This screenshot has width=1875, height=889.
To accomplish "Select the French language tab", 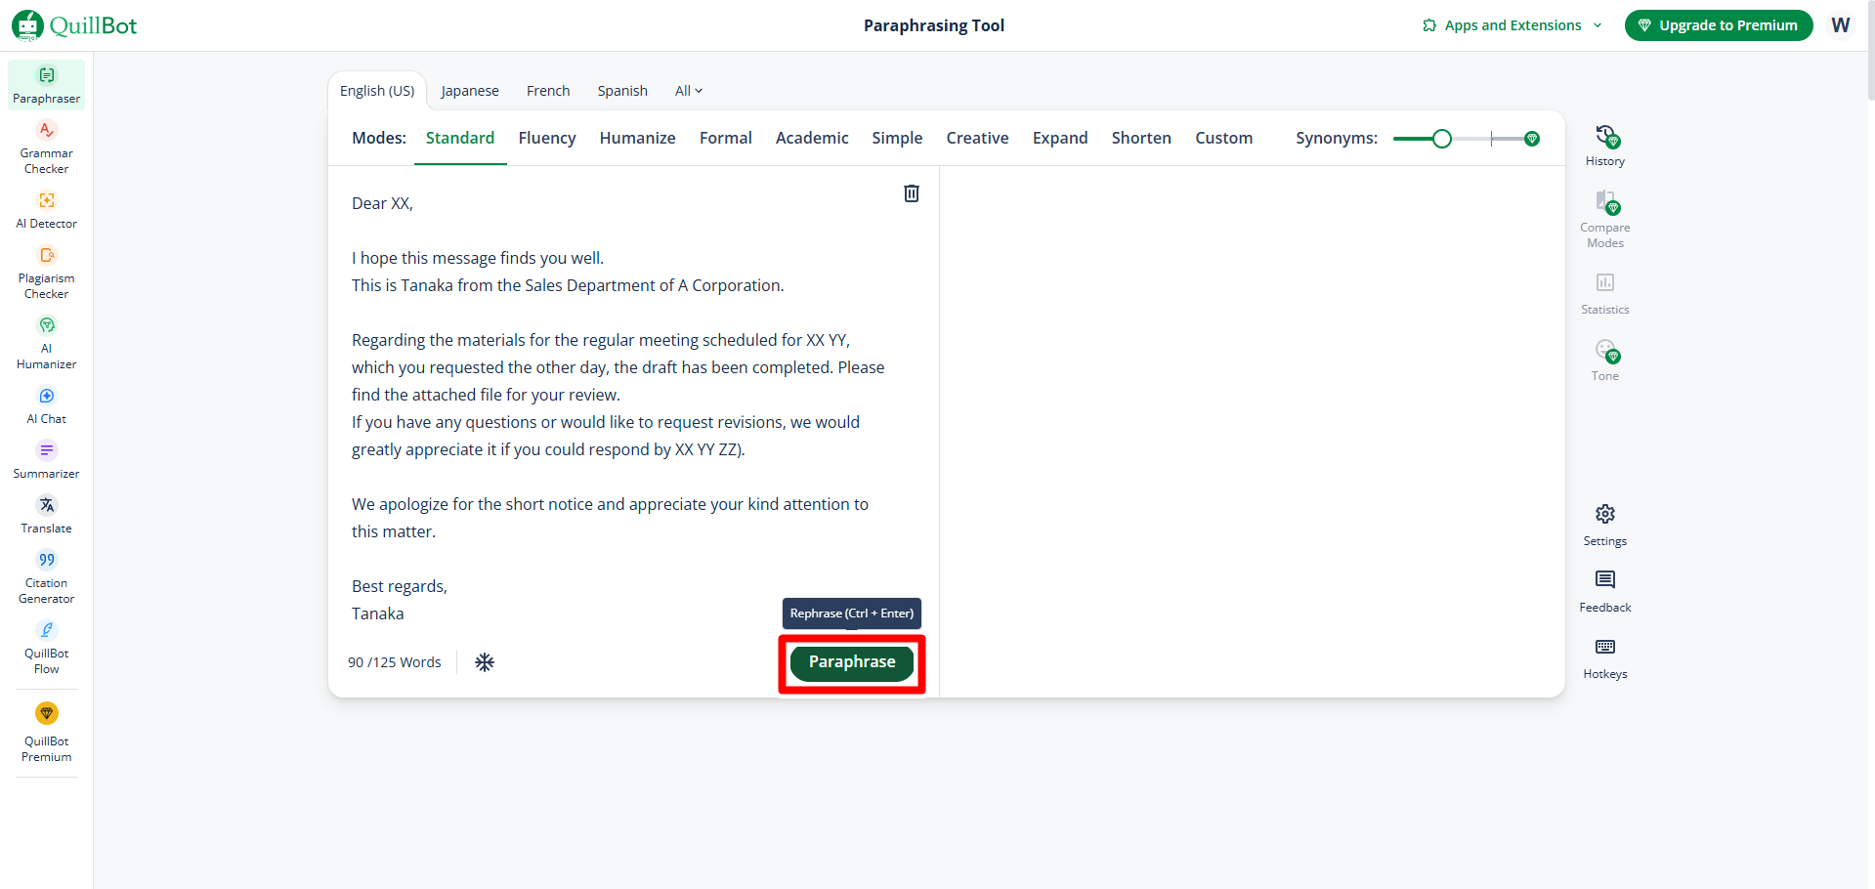I will [x=548, y=91].
